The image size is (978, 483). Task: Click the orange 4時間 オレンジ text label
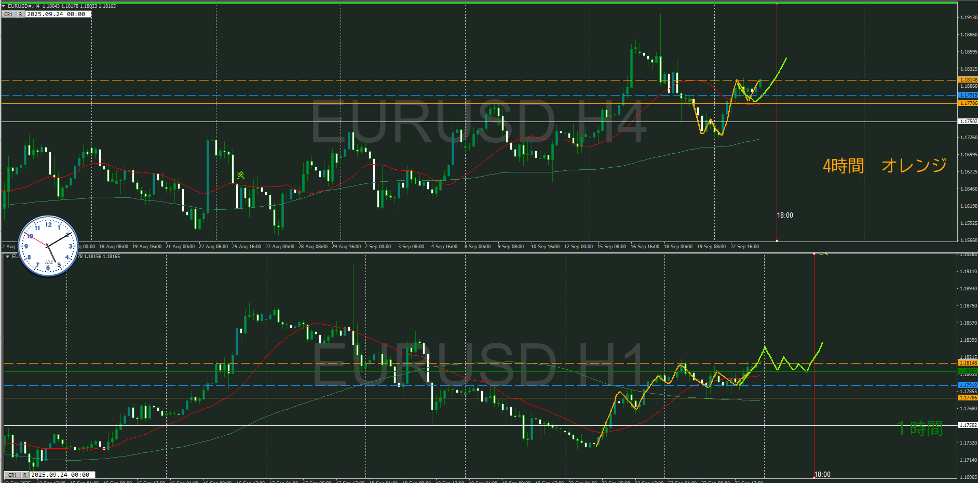pos(885,166)
